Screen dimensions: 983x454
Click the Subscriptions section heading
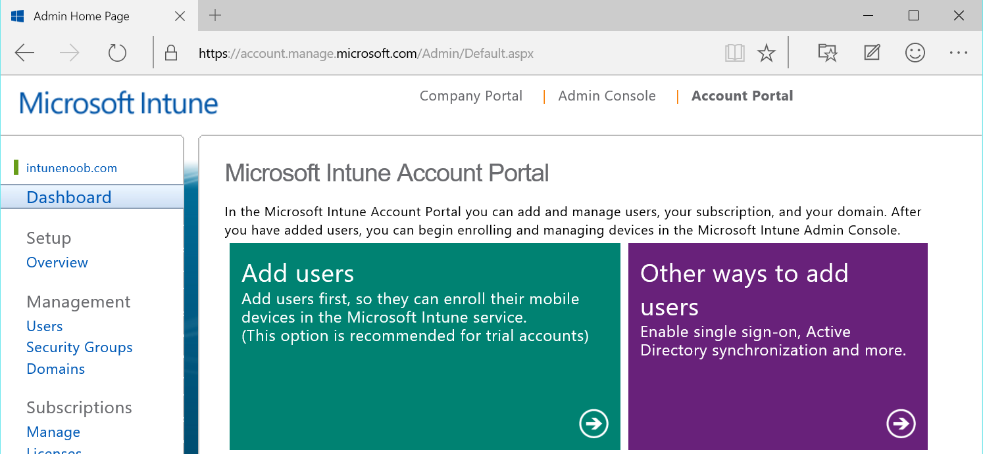coord(79,408)
